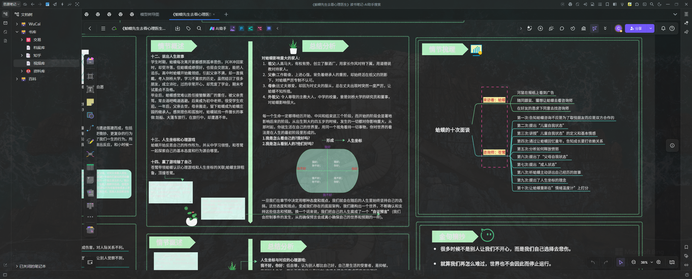The height and width of the screenshot is (279, 692).
Task: Show more whiteboard tools (three dots)
Action: tap(90, 217)
